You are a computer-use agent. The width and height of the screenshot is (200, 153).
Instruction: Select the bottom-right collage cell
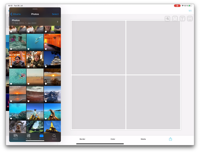coord(153,102)
